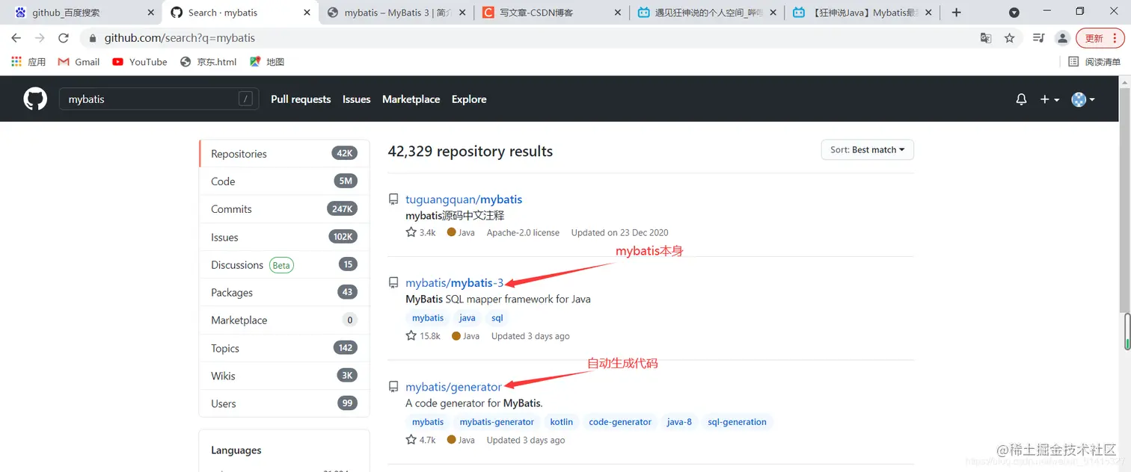Switch to the mybatis – MyBatis 3 tab

[x=396, y=13]
